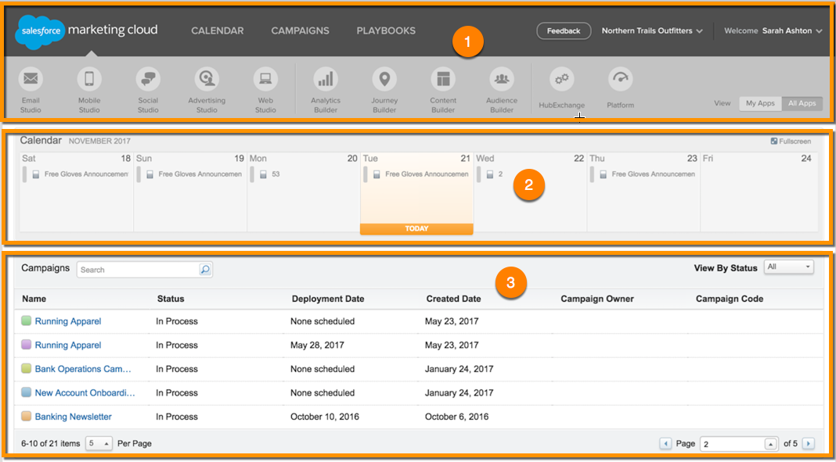836x462 pixels.
Task: Sort campaigns by Name column
Action: coord(34,299)
